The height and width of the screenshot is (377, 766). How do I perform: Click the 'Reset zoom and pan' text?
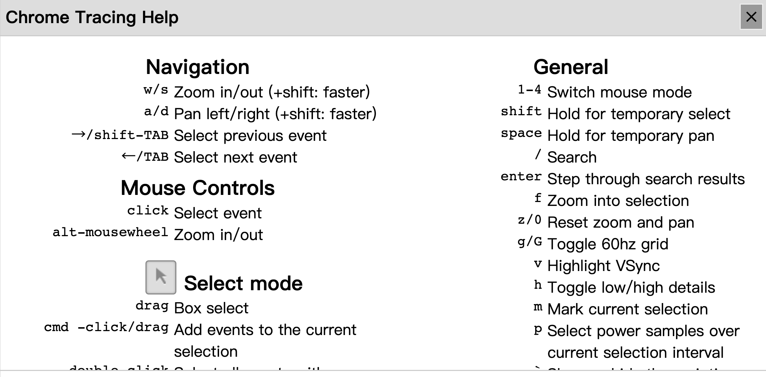(621, 223)
